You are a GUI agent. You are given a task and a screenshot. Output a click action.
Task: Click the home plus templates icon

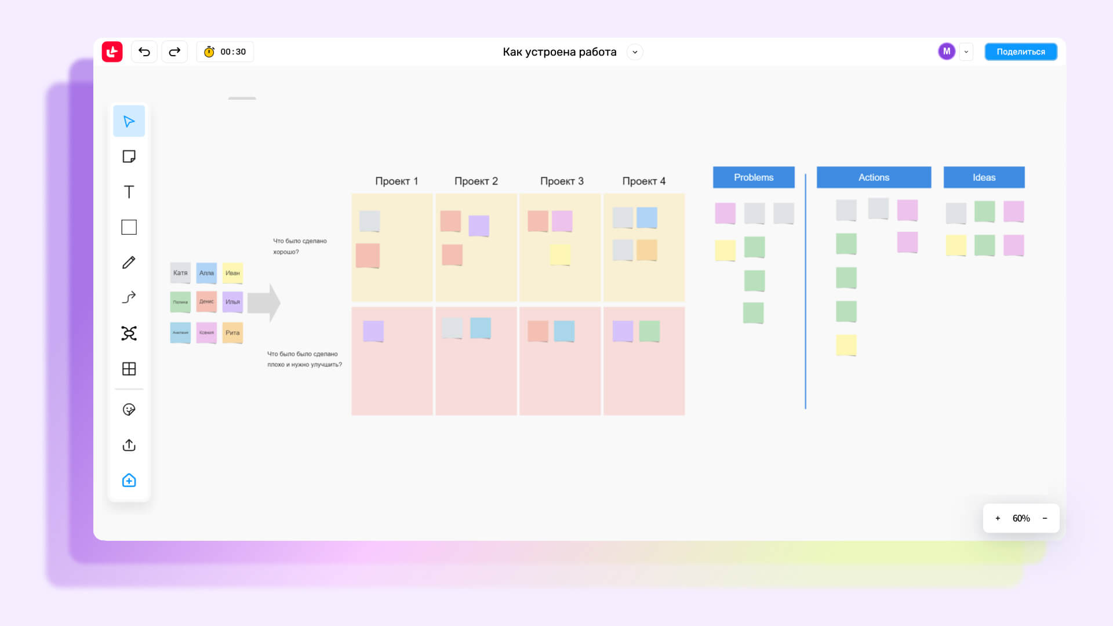(129, 481)
